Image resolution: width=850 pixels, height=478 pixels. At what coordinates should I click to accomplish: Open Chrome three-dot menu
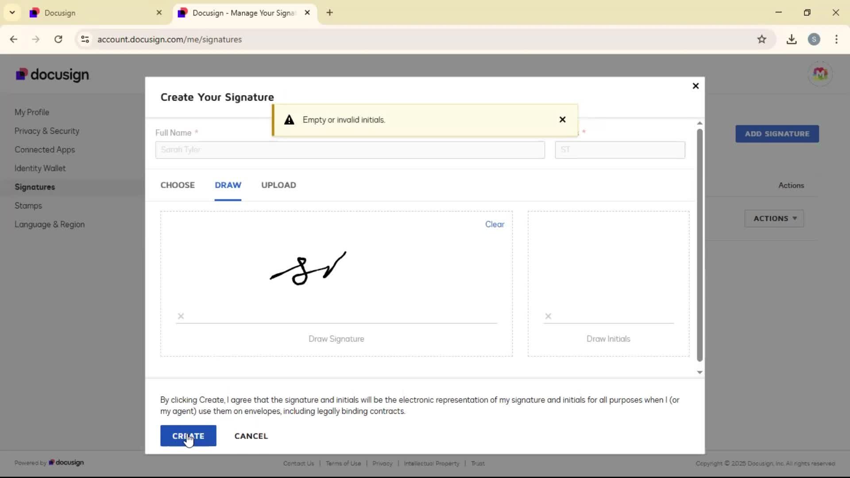(836, 39)
